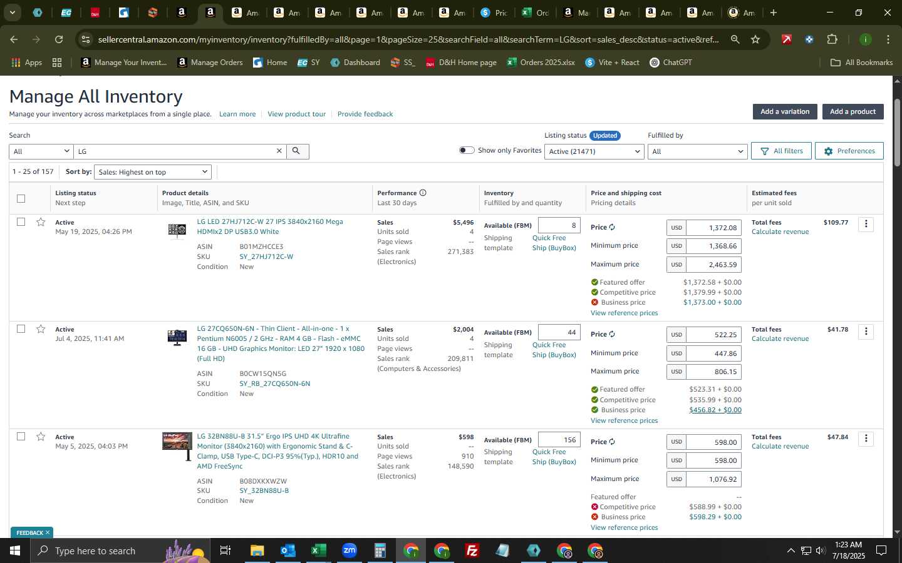Open LG LED 27HJ712C-W product title link
Viewport: 902px width, 563px height.
click(x=270, y=226)
